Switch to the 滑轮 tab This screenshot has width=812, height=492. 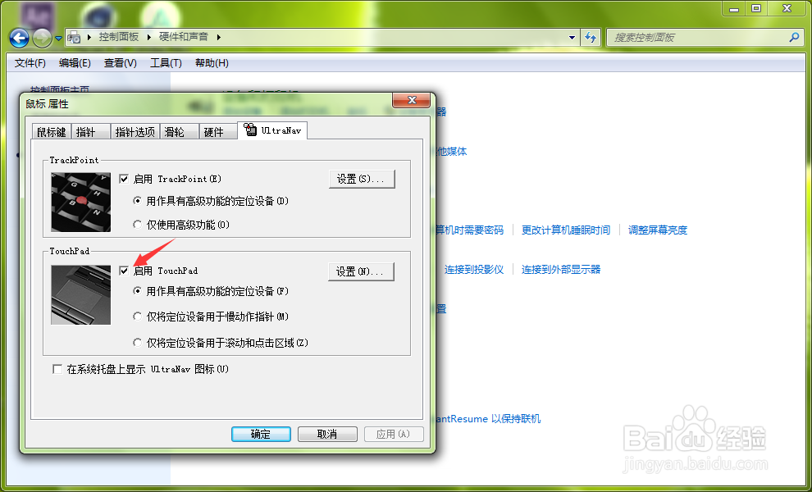(179, 132)
